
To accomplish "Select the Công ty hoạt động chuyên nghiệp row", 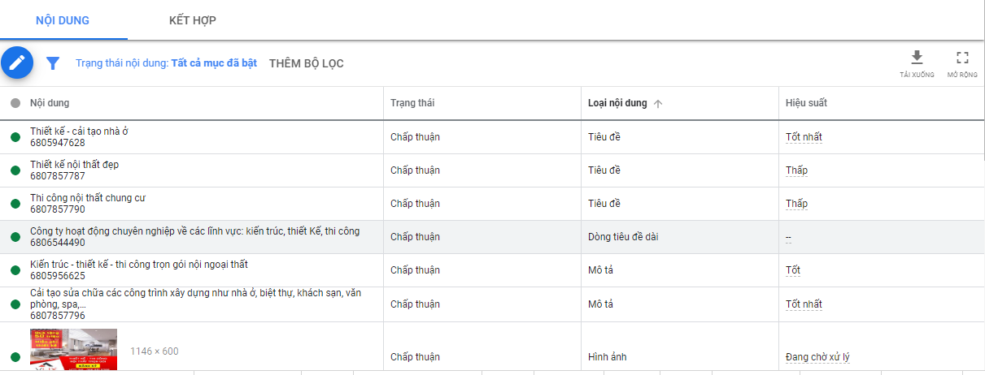I will (194, 236).
